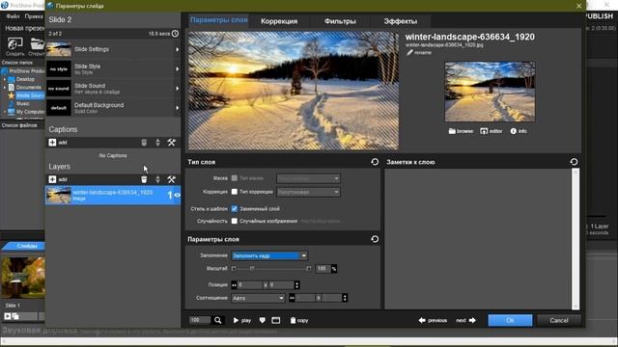Screen dimensions: 618x347
Task: Click Открыть folder icon in main window
Action: coord(37,46)
